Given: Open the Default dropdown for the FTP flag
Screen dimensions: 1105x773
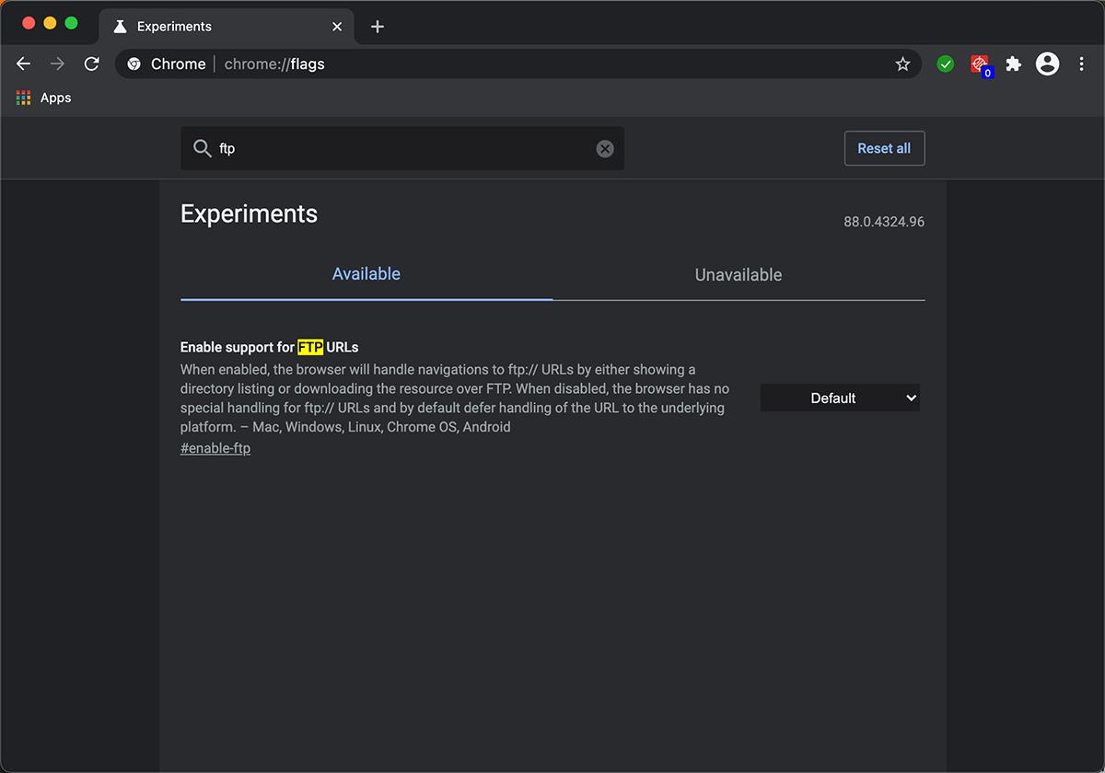Looking at the screenshot, I should (x=840, y=398).
